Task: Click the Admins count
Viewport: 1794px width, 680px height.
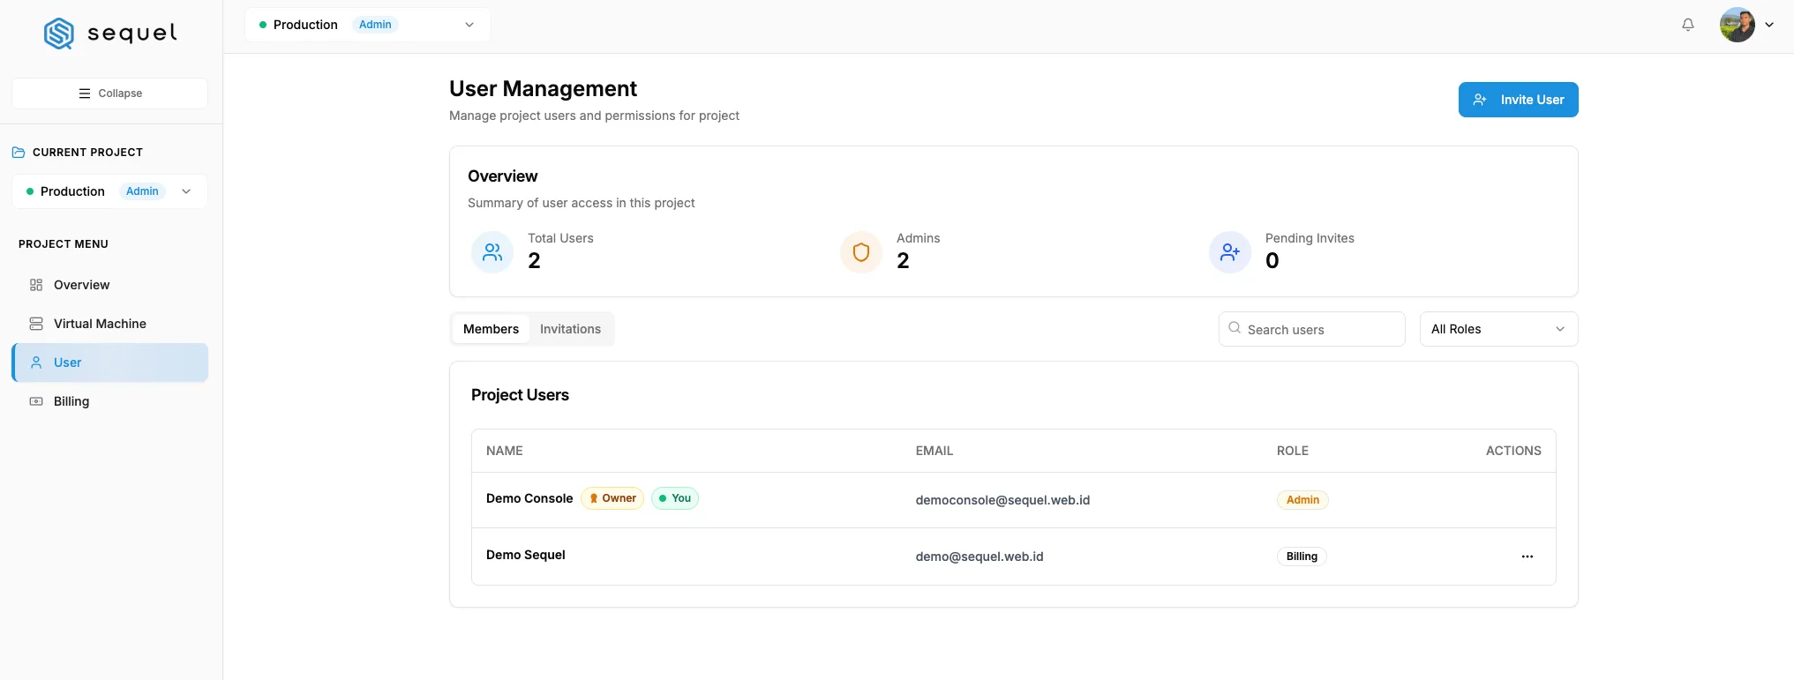Action: [x=903, y=261]
